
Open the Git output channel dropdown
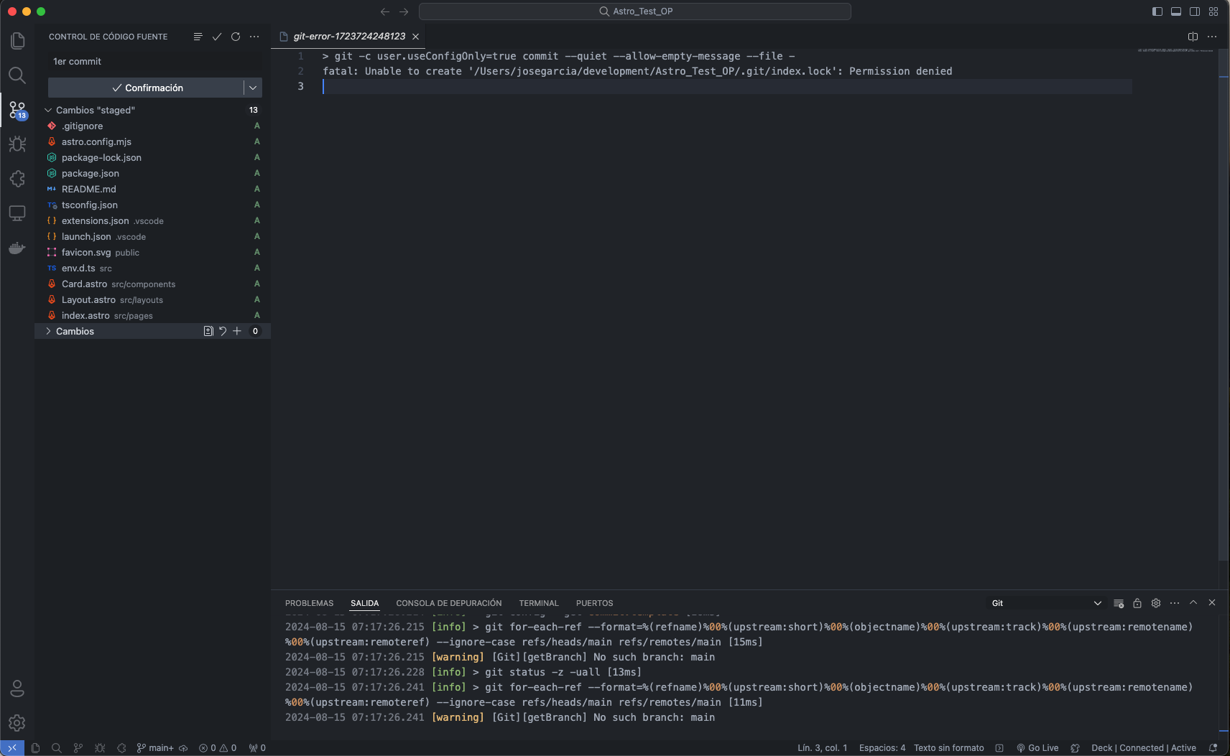tap(1046, 603)
